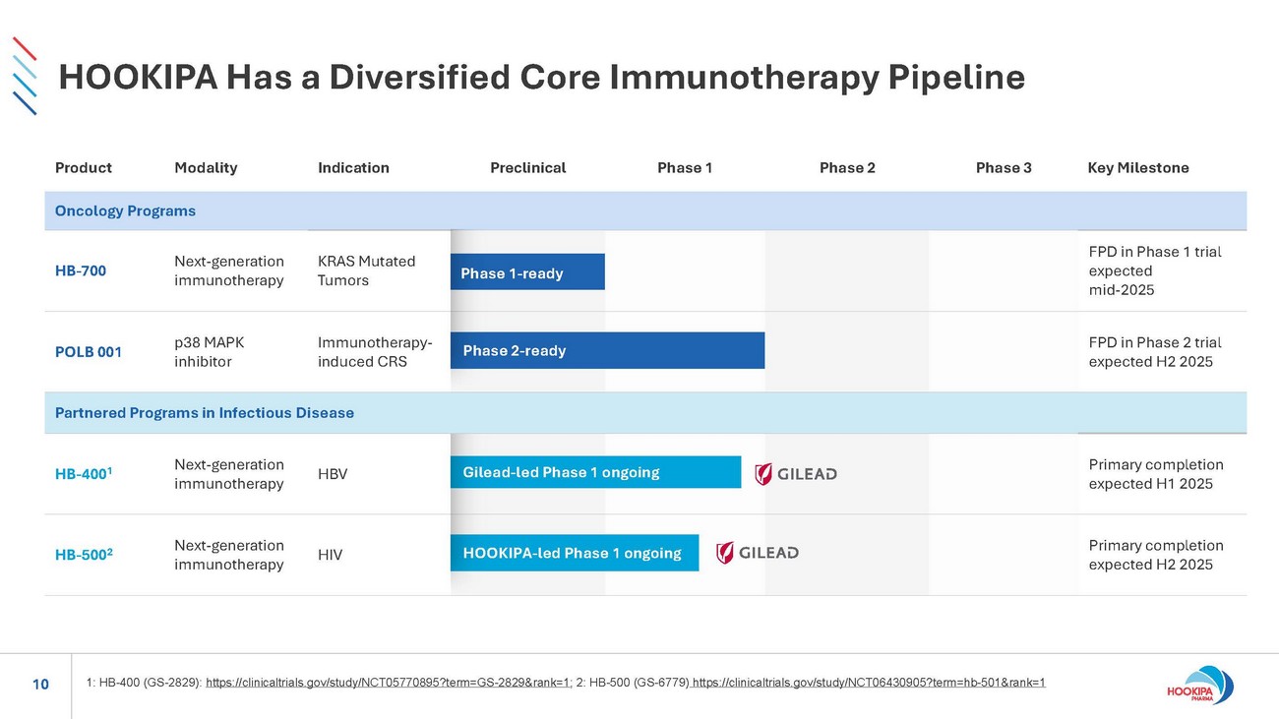Click the diagonal stripes decoration icon

pos(25,76)
